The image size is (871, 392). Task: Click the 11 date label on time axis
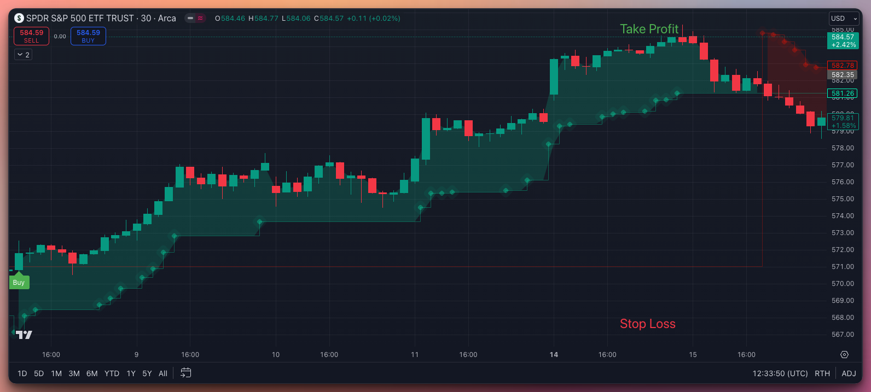click(415, 355)
